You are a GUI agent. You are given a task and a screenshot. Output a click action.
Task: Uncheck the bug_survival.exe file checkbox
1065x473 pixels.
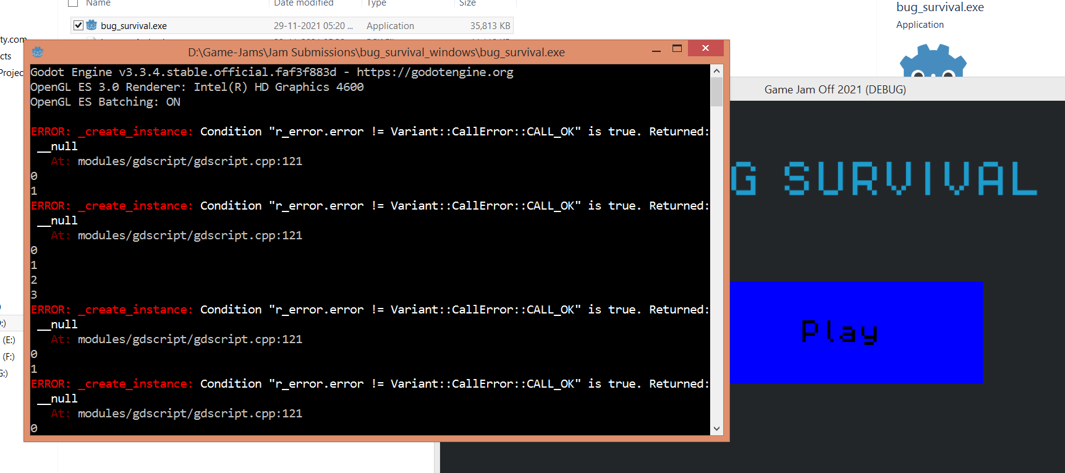78,25
